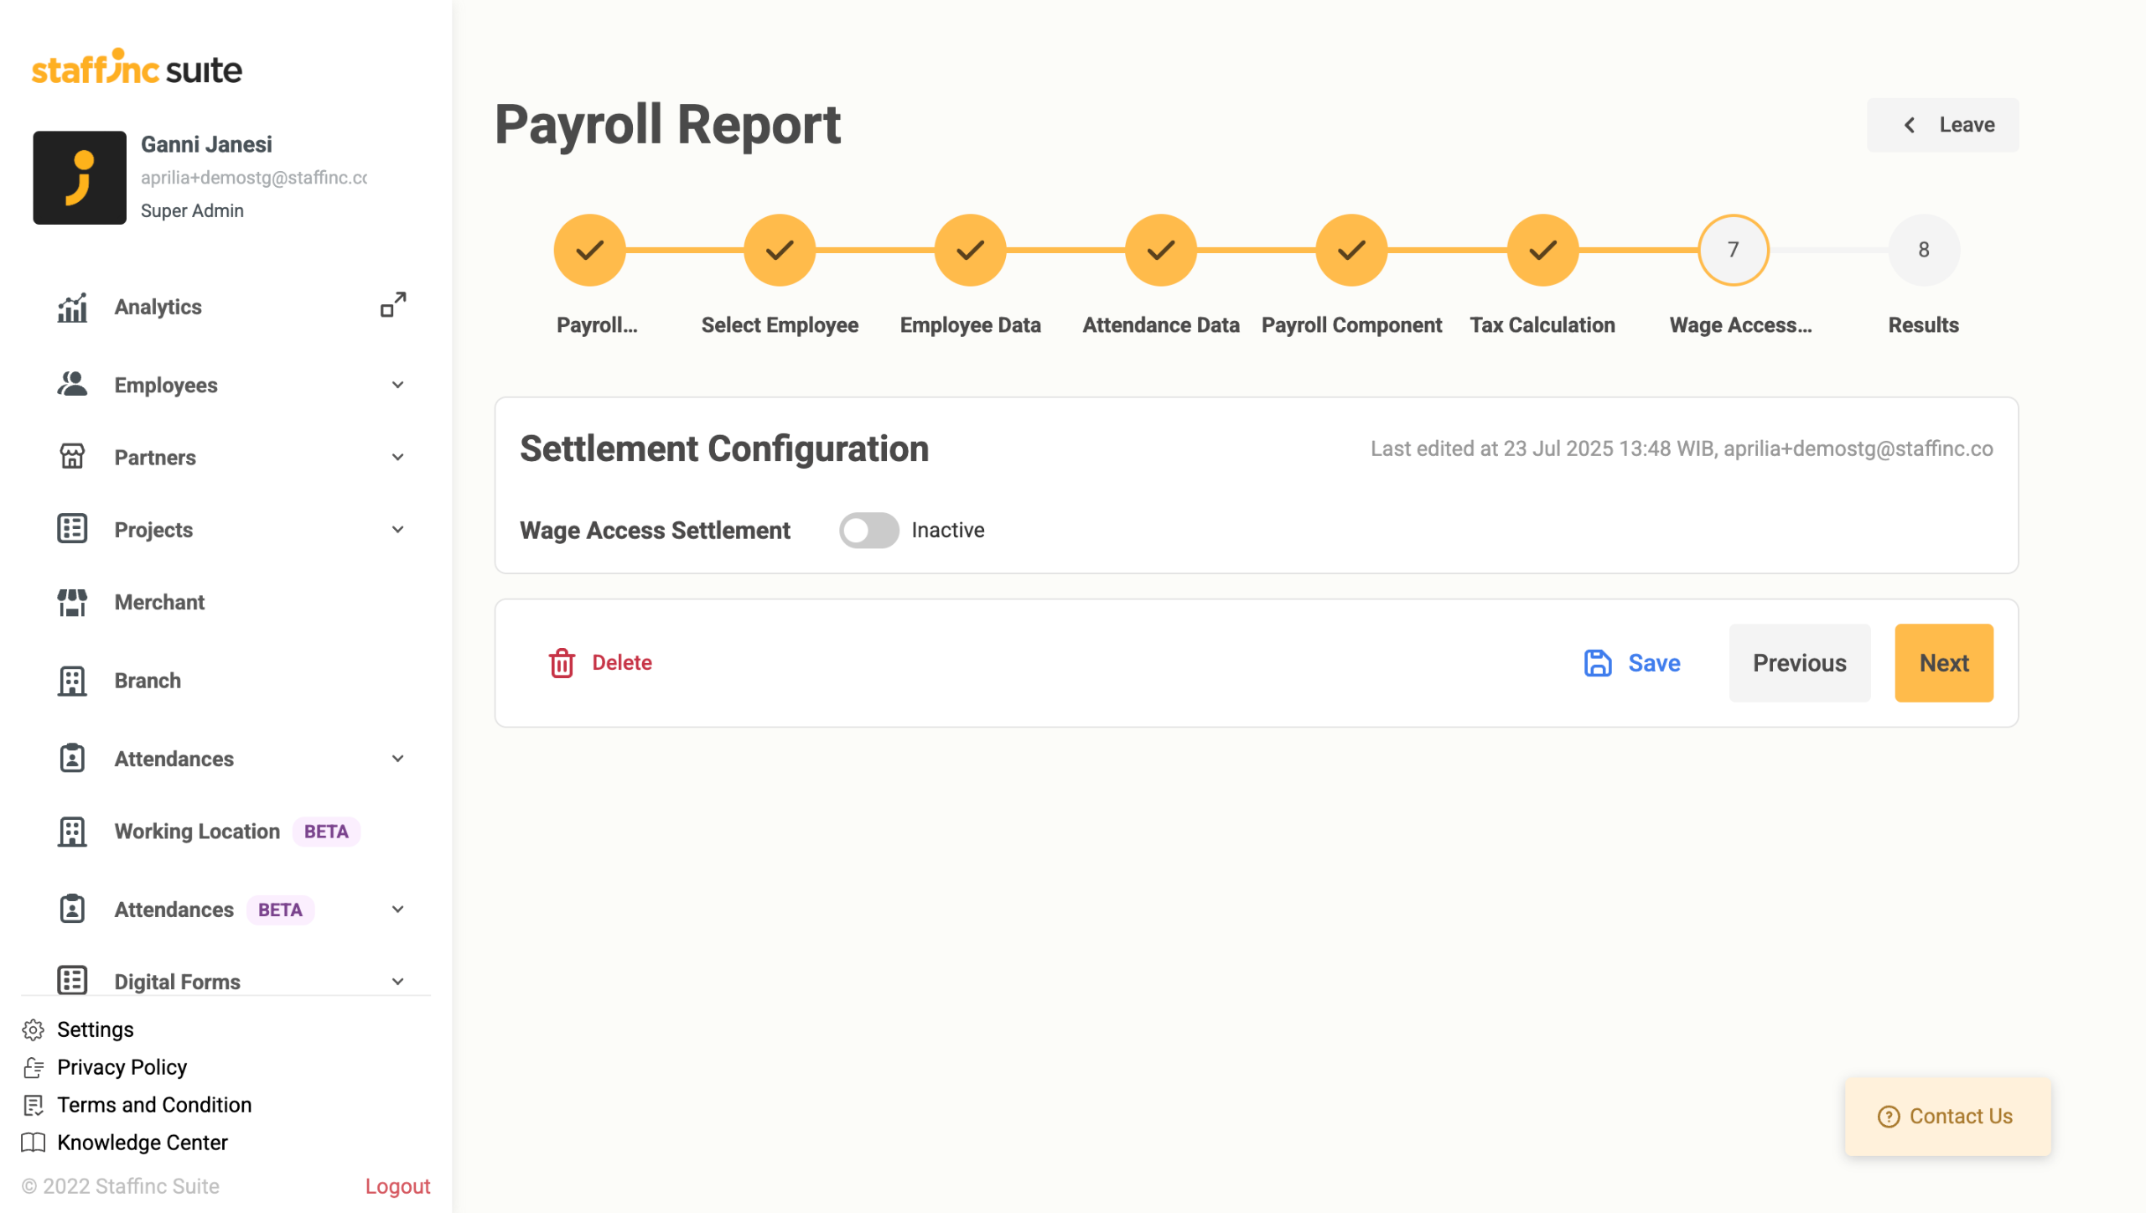Expand the Digital Forms chevron
The height and width of the screenshot is (1213, 2146).
click(x=398, y=982)
